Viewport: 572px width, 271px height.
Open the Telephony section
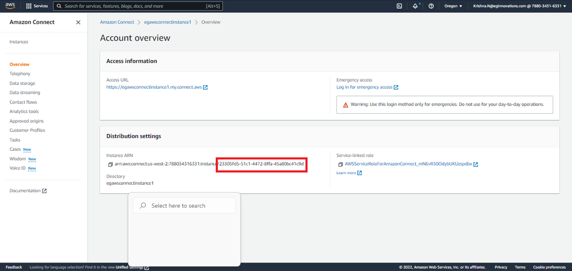20,74
